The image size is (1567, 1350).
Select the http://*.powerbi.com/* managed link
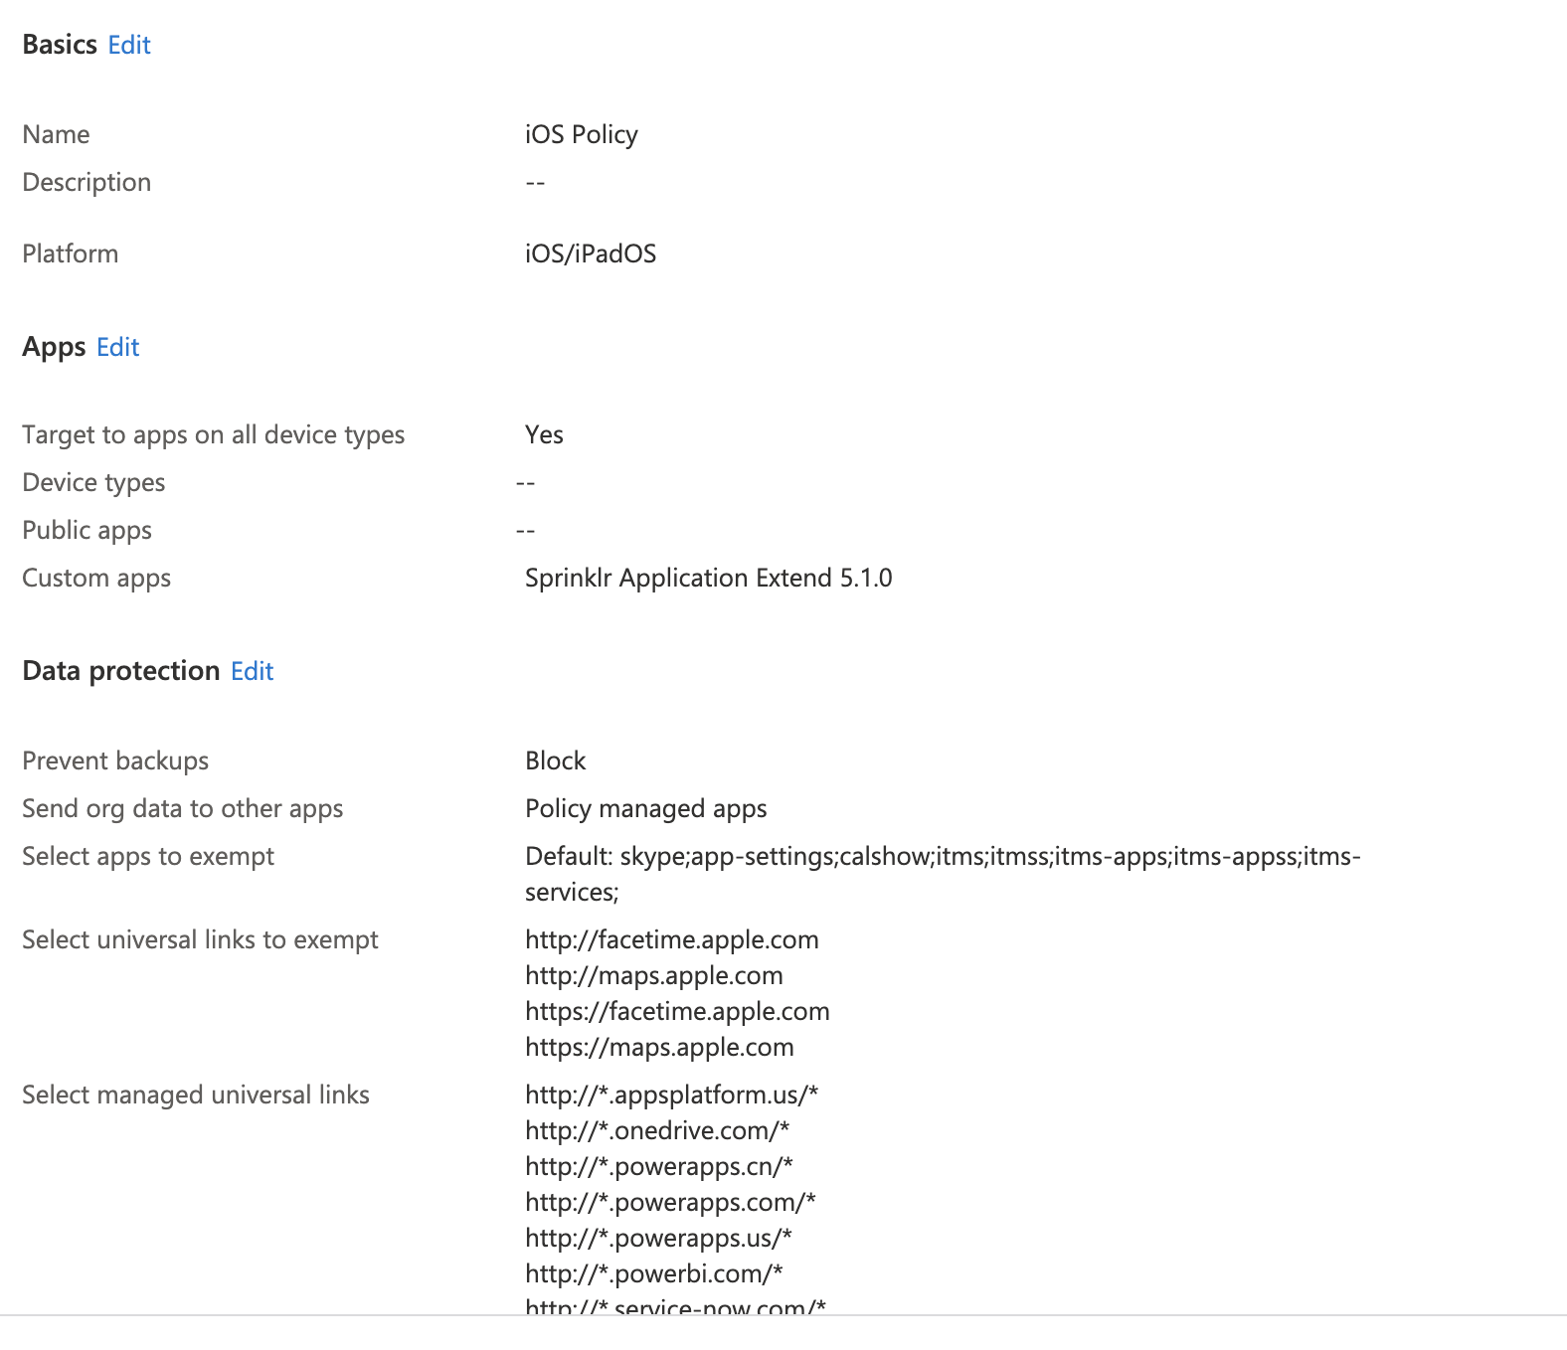tap(653, 1273)
